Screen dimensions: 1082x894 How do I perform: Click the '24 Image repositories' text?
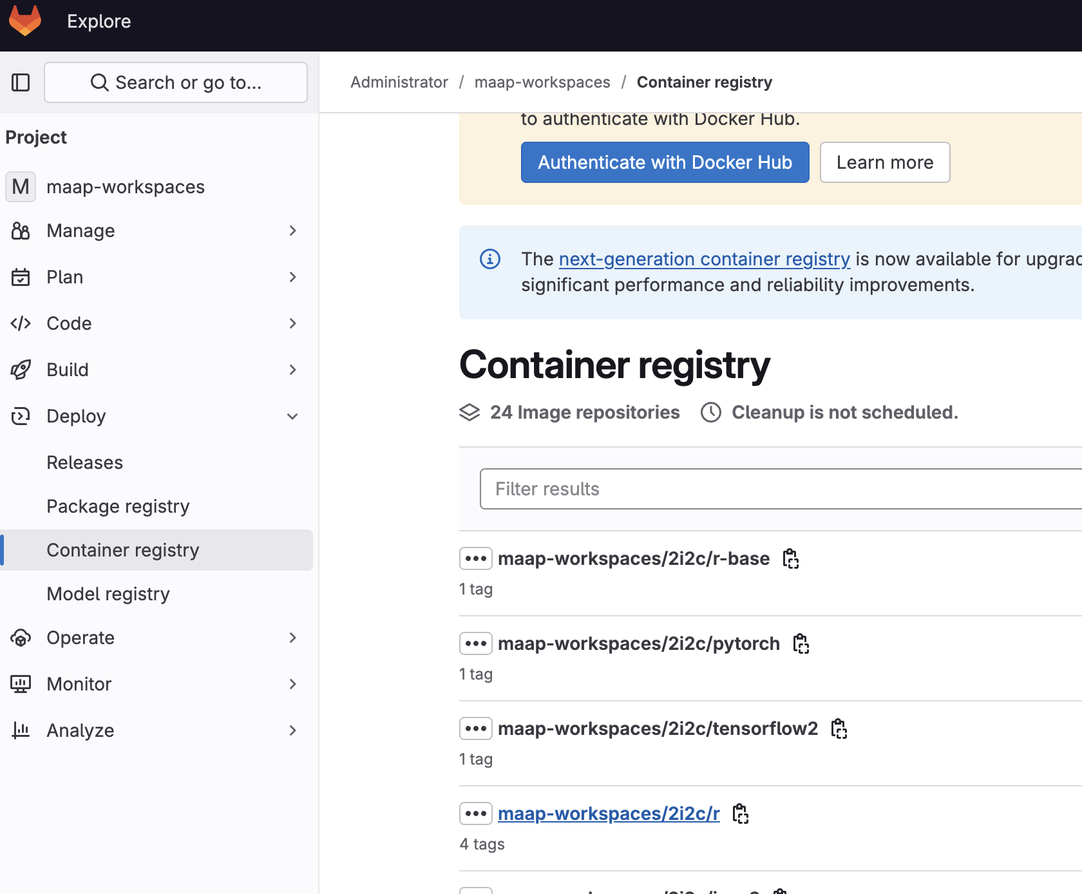click(585, 412)
